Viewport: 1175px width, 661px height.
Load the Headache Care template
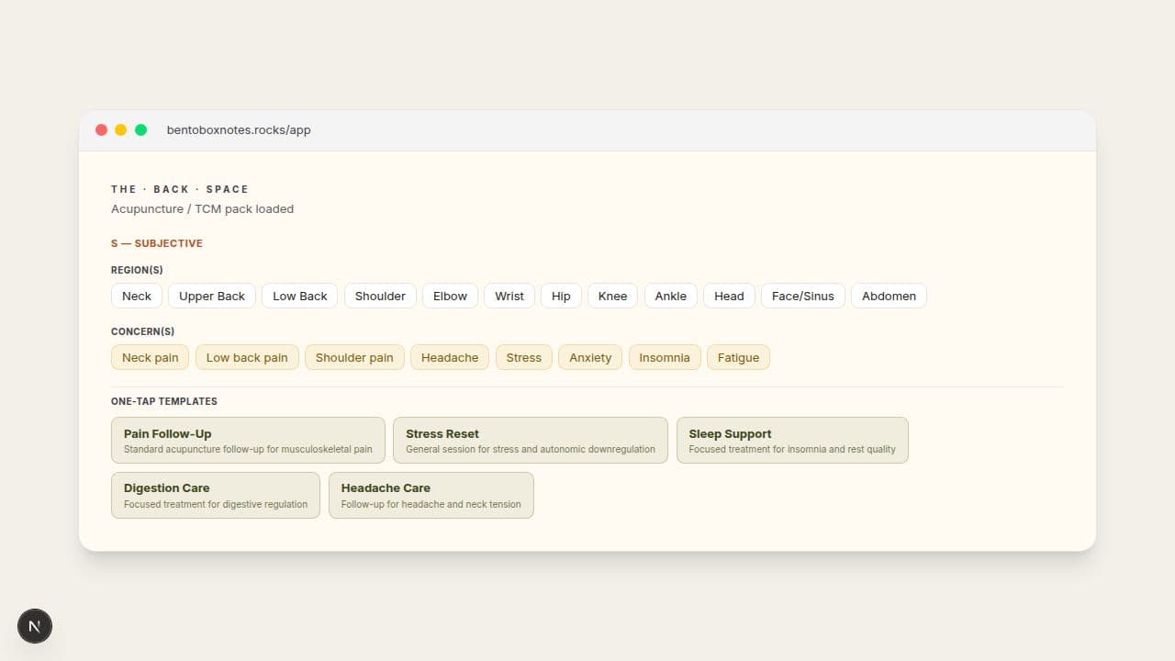pyautogui.click(x=431, y=495)
